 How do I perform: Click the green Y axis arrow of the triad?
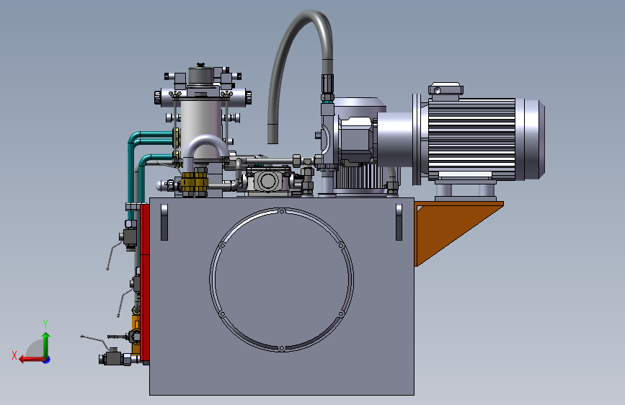click(46, 344)
